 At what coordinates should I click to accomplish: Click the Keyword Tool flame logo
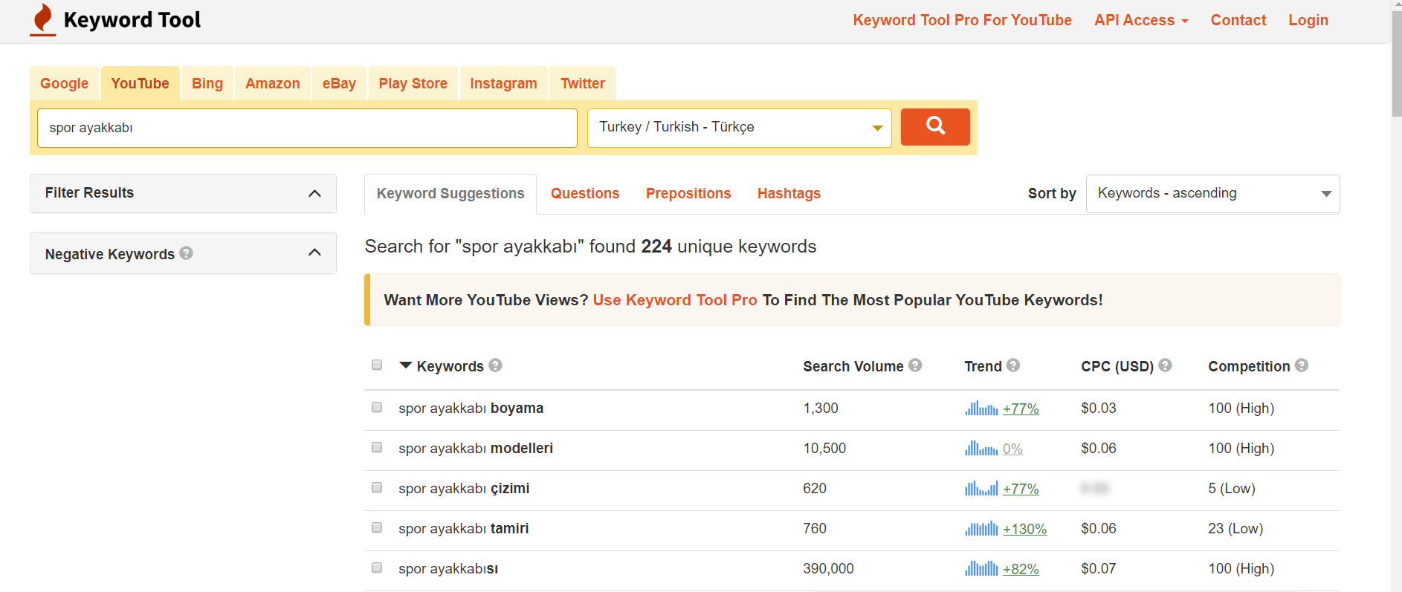coord(43,19)
